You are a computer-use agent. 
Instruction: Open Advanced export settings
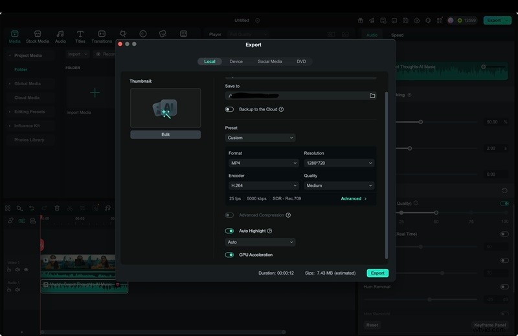click(x=354, y=198)
